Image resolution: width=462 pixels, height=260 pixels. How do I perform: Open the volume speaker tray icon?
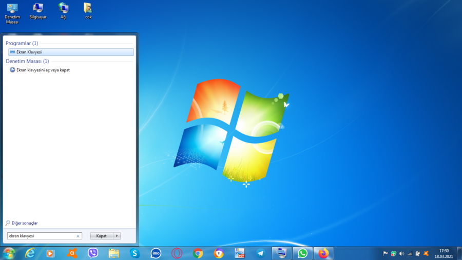point(401,253)
